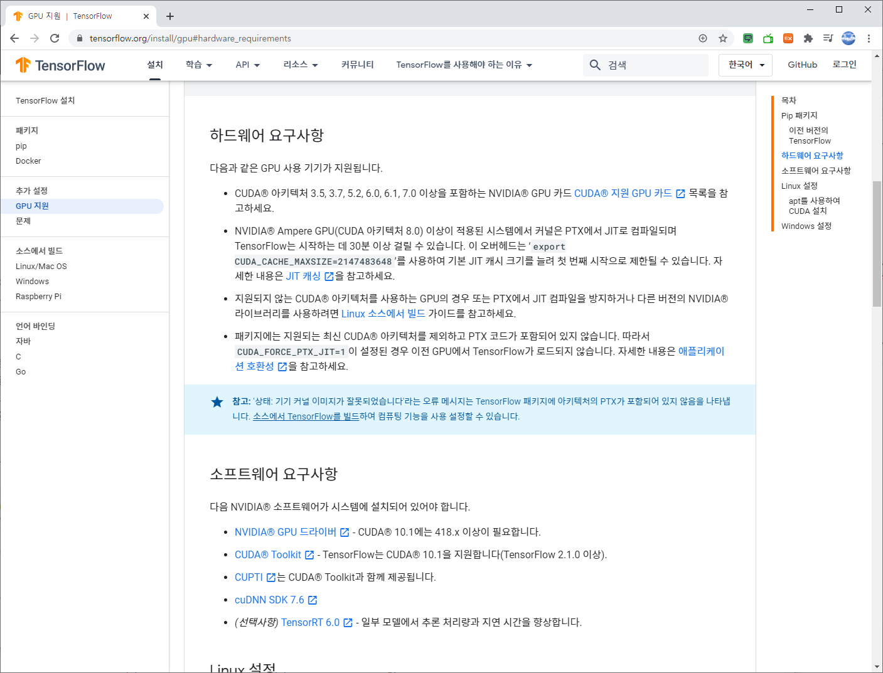The image size is (883, 673).
Task: Select pip in sidebar
Action: click(x=21, y=146)
